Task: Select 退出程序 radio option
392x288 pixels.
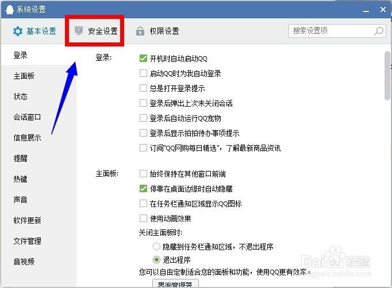Action: point(156,260)
